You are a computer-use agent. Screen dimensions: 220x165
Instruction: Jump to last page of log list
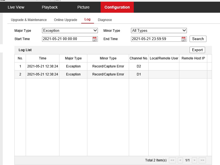tap(202, 160)
